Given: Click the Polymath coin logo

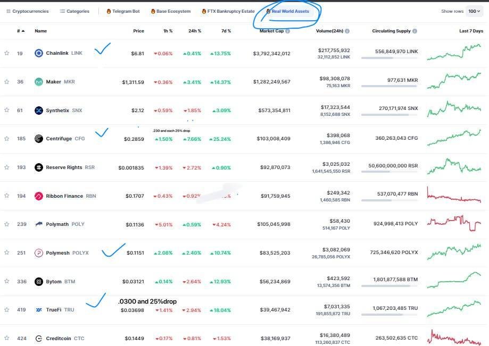Looking at the screenshot, I should coord(39,224).
